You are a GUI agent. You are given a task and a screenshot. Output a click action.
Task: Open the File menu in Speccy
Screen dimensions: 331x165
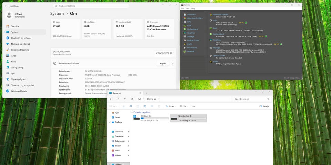tap(182, 9)
